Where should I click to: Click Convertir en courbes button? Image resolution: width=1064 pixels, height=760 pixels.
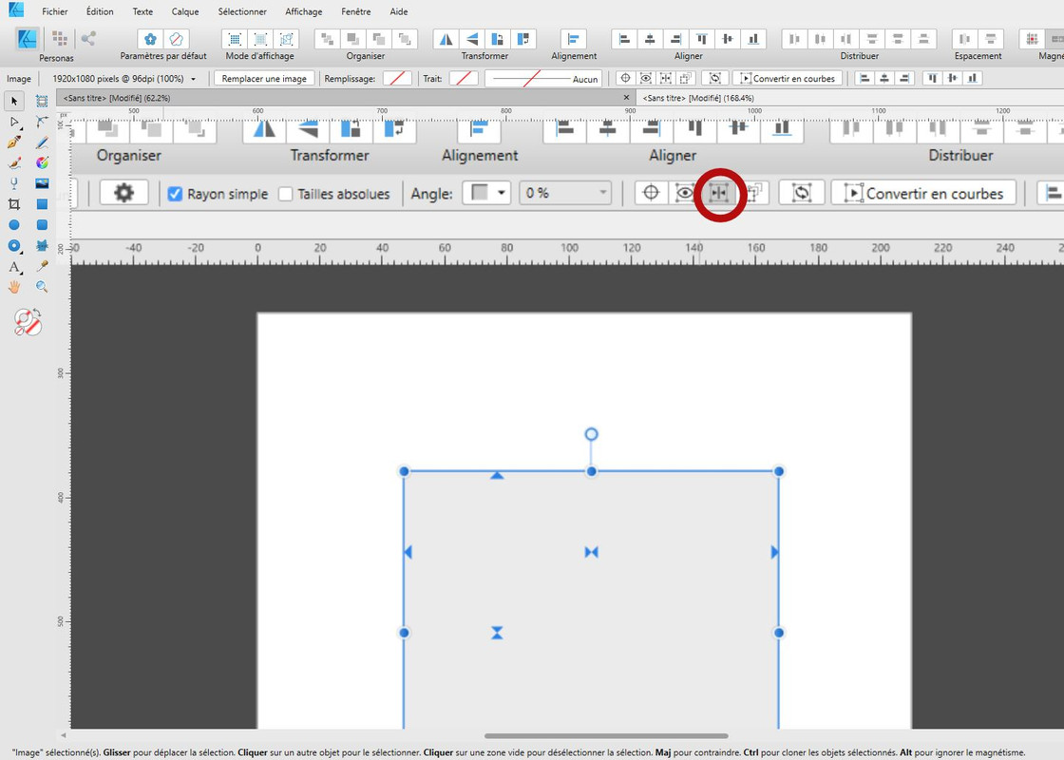point(788,78)
